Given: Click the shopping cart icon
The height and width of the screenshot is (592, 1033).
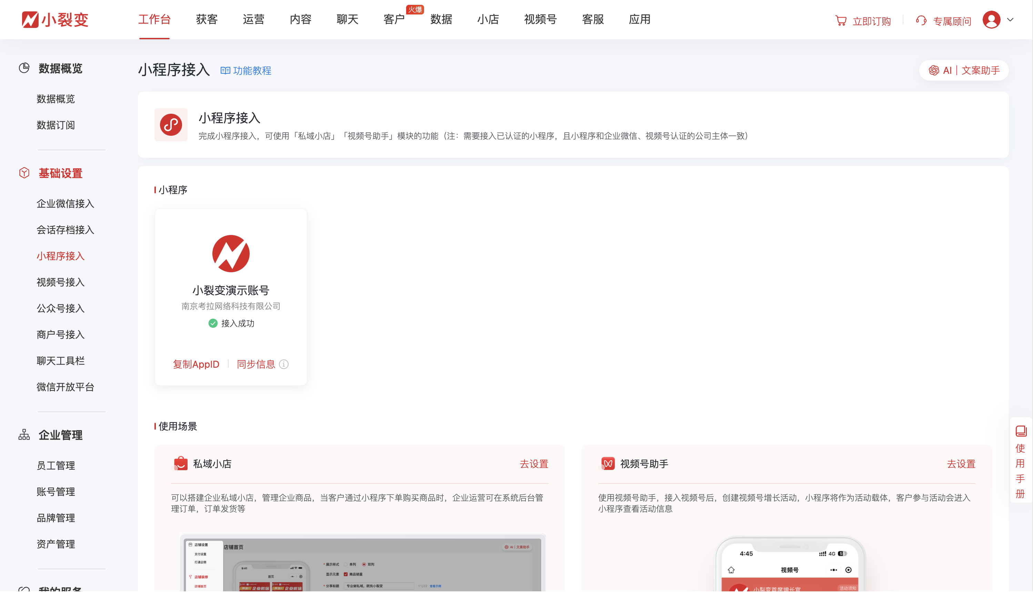Looking at the screenshot, I should [841, 20].
